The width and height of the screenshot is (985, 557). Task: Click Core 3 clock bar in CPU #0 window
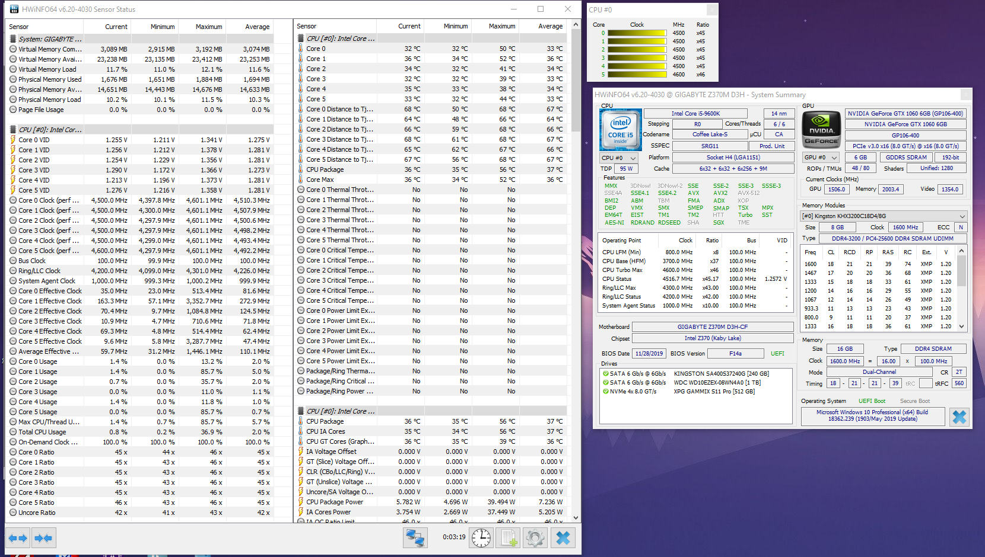638,58
